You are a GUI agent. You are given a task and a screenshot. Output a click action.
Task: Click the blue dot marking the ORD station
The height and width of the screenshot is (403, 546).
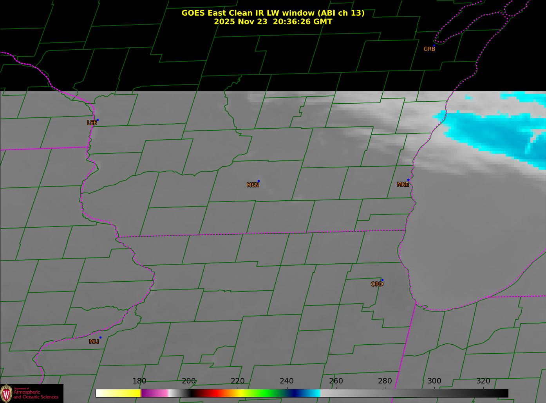pos(382,280)
